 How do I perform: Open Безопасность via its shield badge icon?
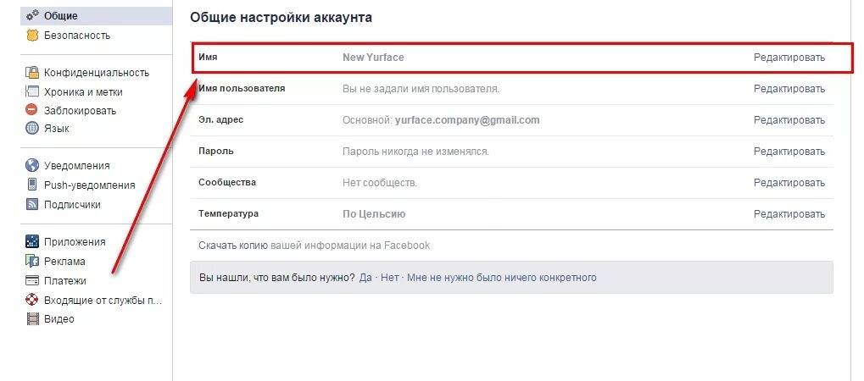(x=32, y=36)
